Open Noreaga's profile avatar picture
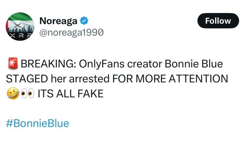This screenshot has width=250, height=143. point(20,27)
